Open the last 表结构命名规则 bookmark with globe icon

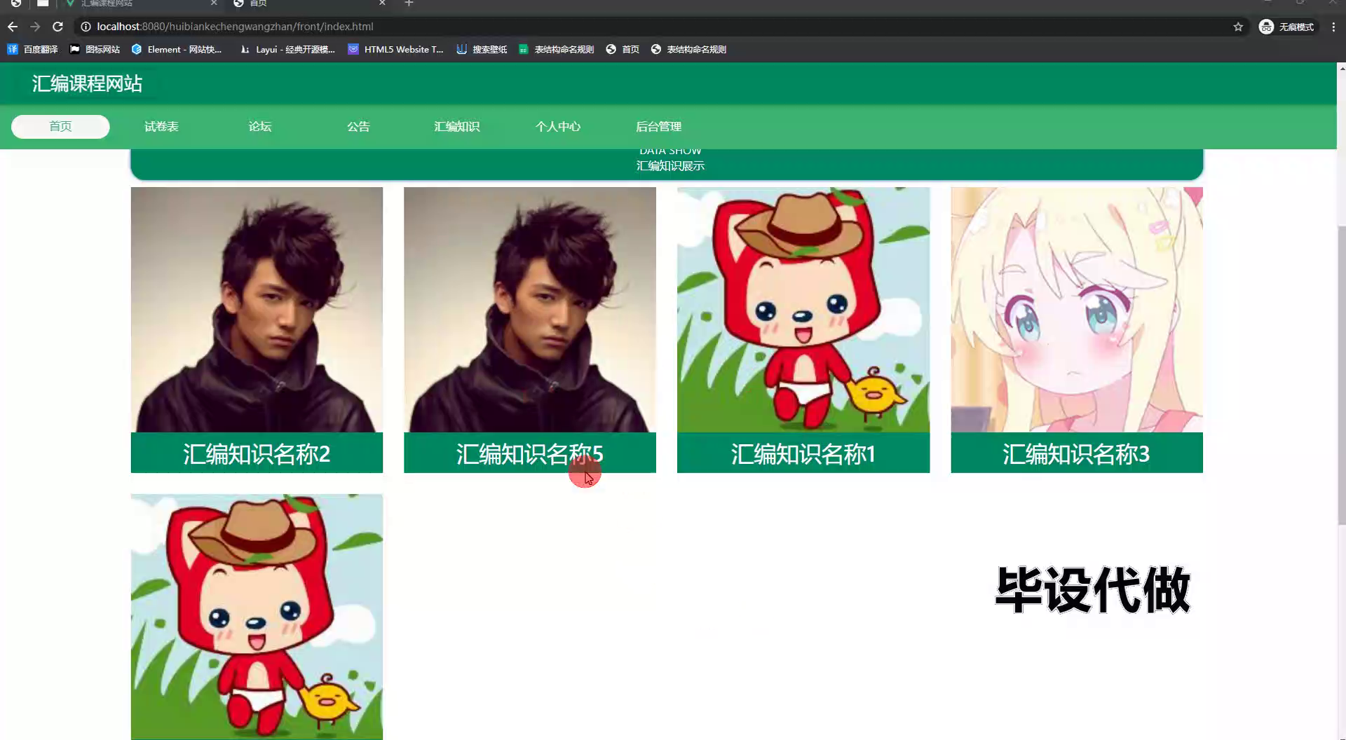coord(688,49)
